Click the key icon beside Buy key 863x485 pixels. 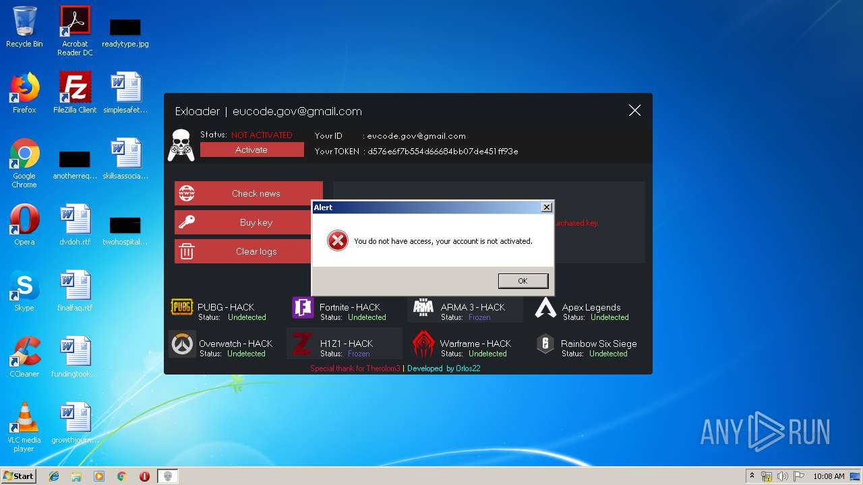point(187,222)
